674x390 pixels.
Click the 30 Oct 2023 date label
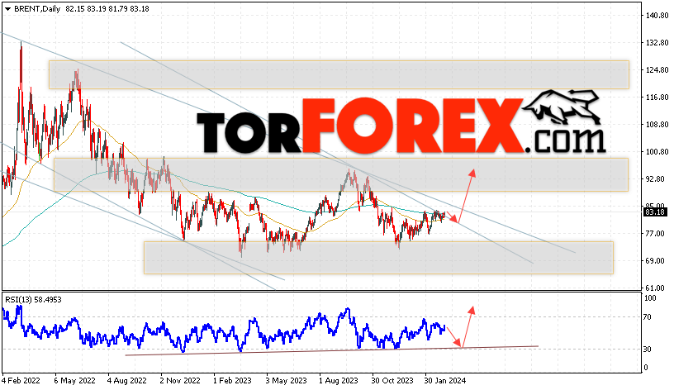[x=392, y=381]
